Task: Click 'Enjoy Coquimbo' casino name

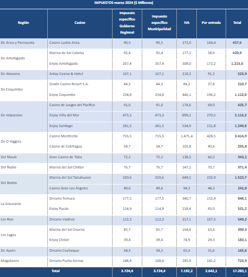Action: point(62,95)
